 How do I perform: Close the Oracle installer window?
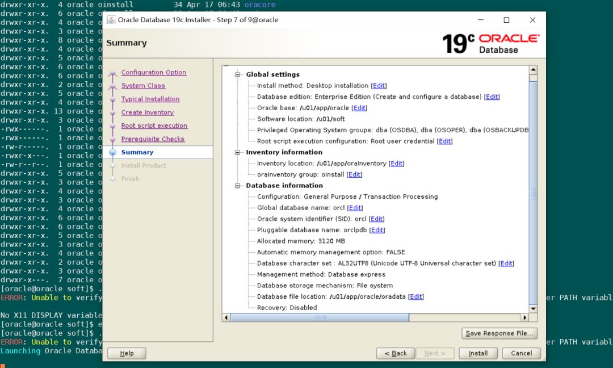pyautogui.click(x=532, y=20)
